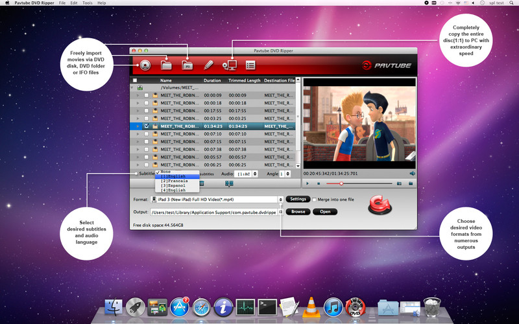This screenshot has width=519, height=324.
Task: Open Safari from the dock
Action: 201,307
